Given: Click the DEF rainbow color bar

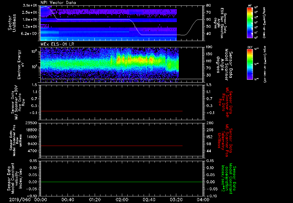Looking at the screenshot, I should click(x=250, y=64).
